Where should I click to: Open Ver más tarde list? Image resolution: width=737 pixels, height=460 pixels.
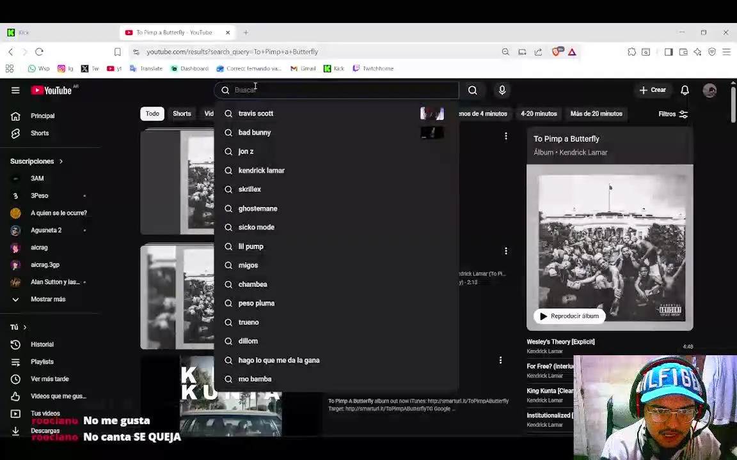[49, 379]
